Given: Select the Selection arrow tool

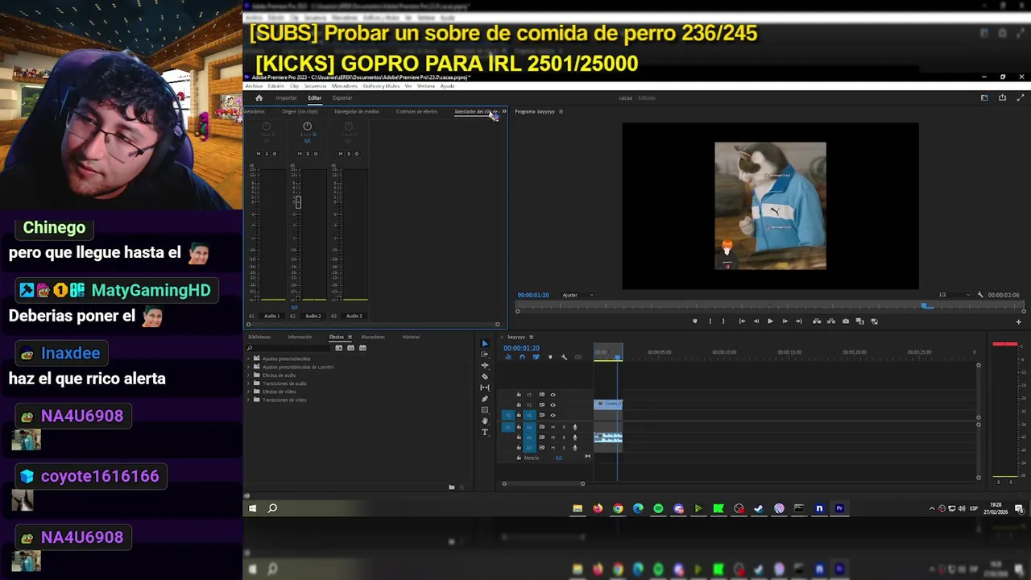Looking at the screenshot, I should click(485, 343).
